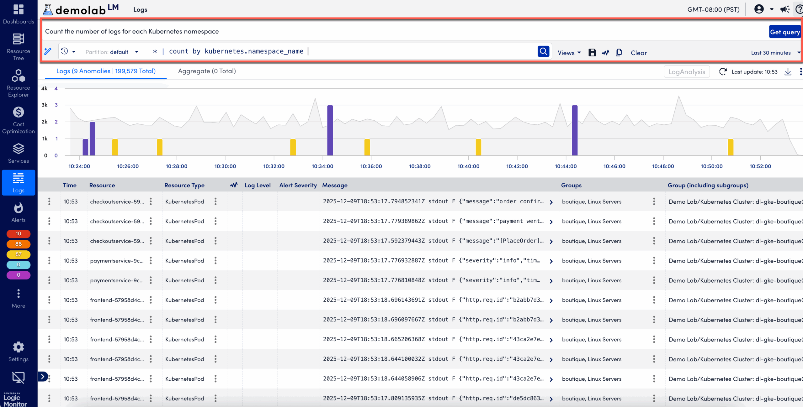Switch to the Aggregate tab
Image resolution: width=803 pixels, height=407 pixels.
(207, 71)
